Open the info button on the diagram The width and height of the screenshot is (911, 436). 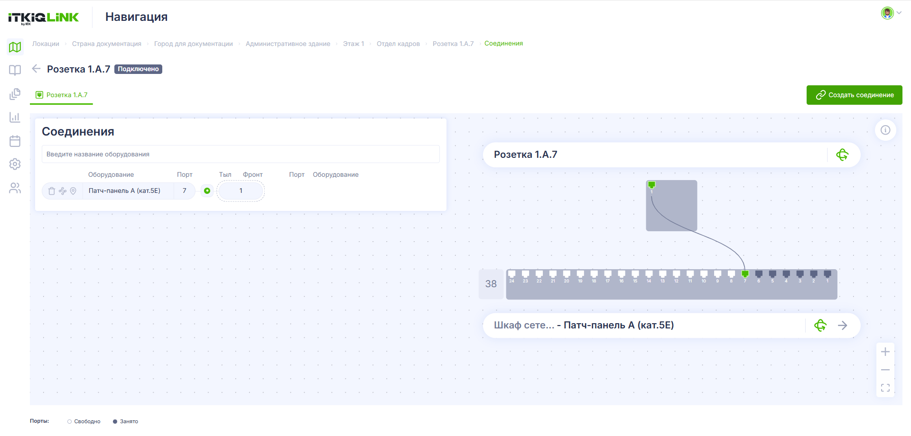coord(885,130)
